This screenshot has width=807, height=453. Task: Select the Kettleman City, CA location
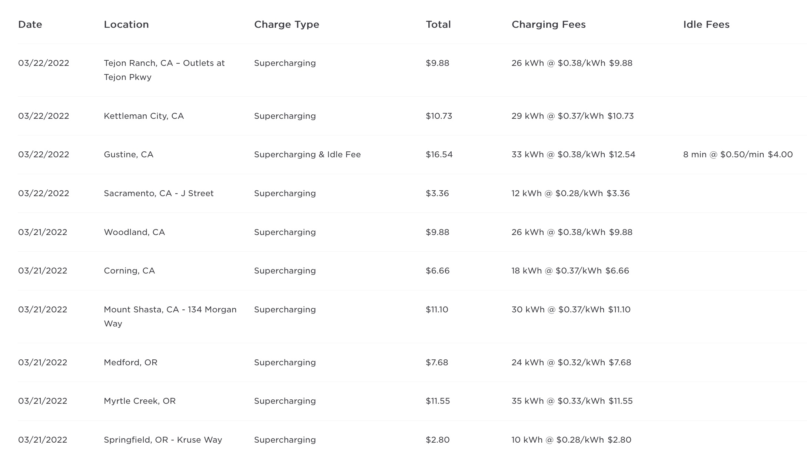(x=144, y=116)
